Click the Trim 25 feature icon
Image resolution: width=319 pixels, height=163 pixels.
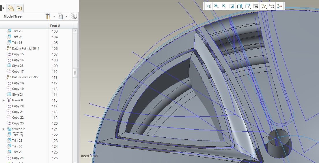pos(9,31)
